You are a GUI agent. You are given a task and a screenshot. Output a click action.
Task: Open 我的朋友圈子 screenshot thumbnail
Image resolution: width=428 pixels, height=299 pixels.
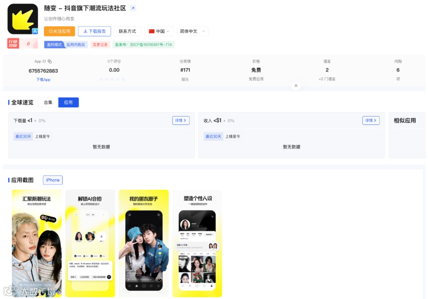tap(143, 243)
